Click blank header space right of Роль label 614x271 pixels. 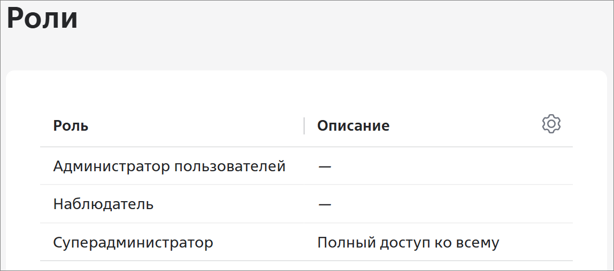[196, 126]
